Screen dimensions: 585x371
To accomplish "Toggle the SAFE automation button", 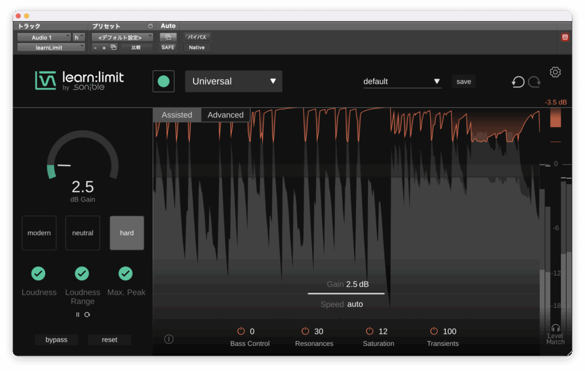I will coord(168,47).
